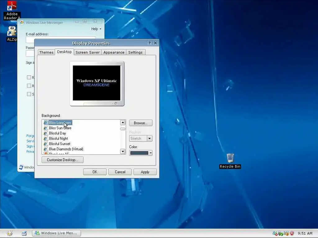Screen dimensions: 318x238
Task: Click the Windows Live Messenger title bar logo
Action: click(x=22, y=22)
